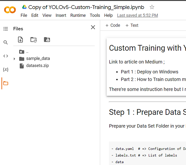Click the Refresh files icon
Screen dimensions: 186x165
click(34, 40)
